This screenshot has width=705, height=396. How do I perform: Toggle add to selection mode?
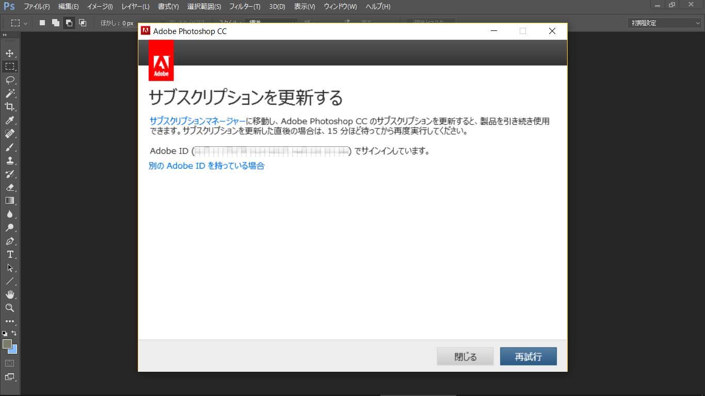click(56, 23)
